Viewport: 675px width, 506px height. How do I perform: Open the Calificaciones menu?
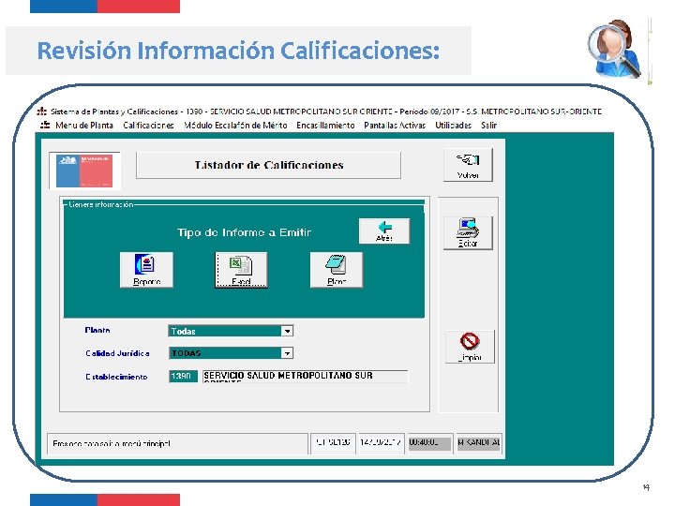click(x=148, y=126)
